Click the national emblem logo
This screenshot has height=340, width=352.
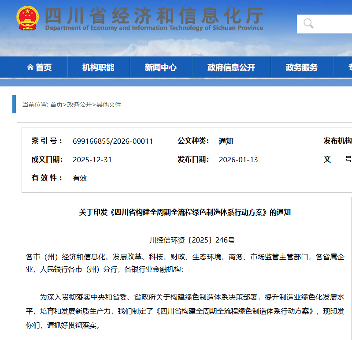[27, 19]
